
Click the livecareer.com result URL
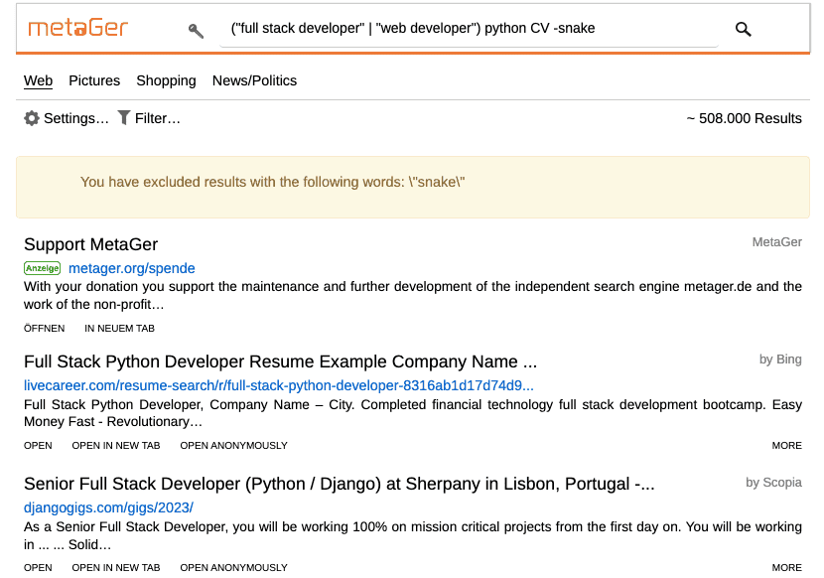[278, 385]
